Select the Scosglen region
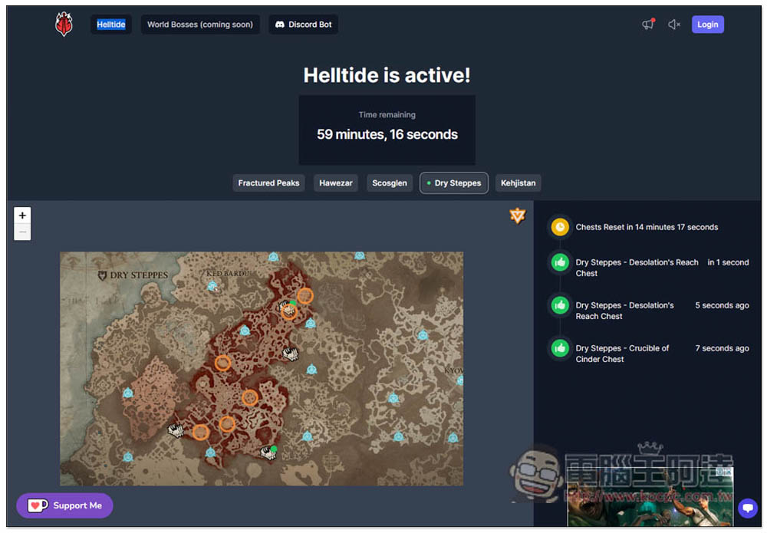The height and width of the screenshot is (533, 767). click(390, 183)
